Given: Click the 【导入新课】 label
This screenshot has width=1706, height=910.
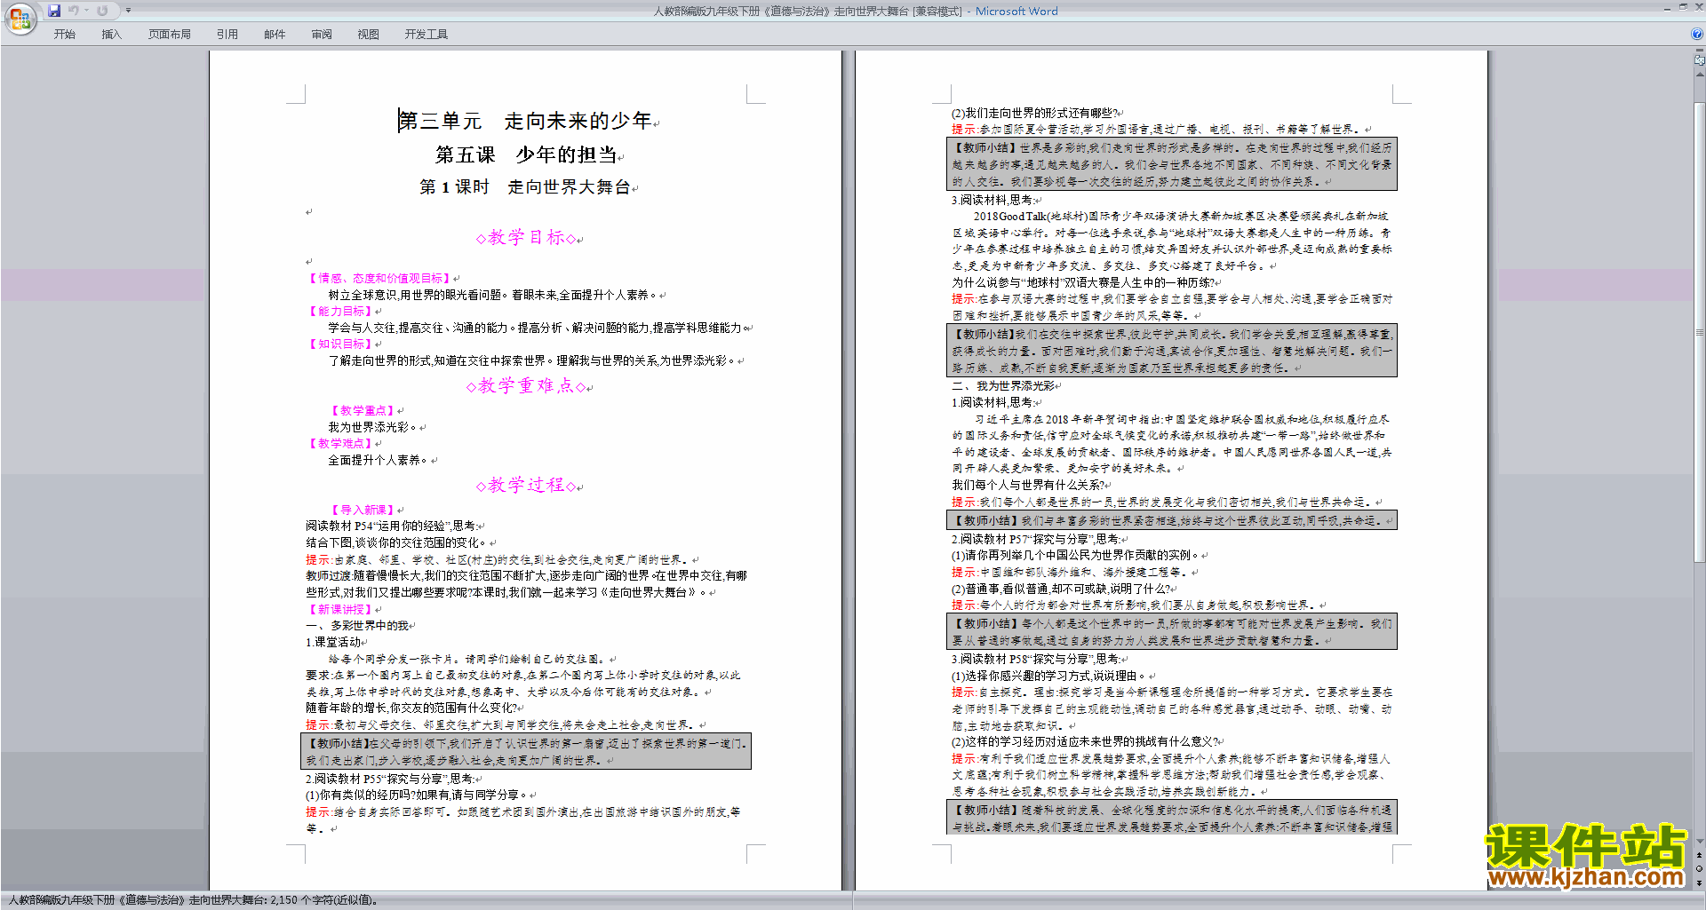Looking at the screenshot, I should 363,510.
